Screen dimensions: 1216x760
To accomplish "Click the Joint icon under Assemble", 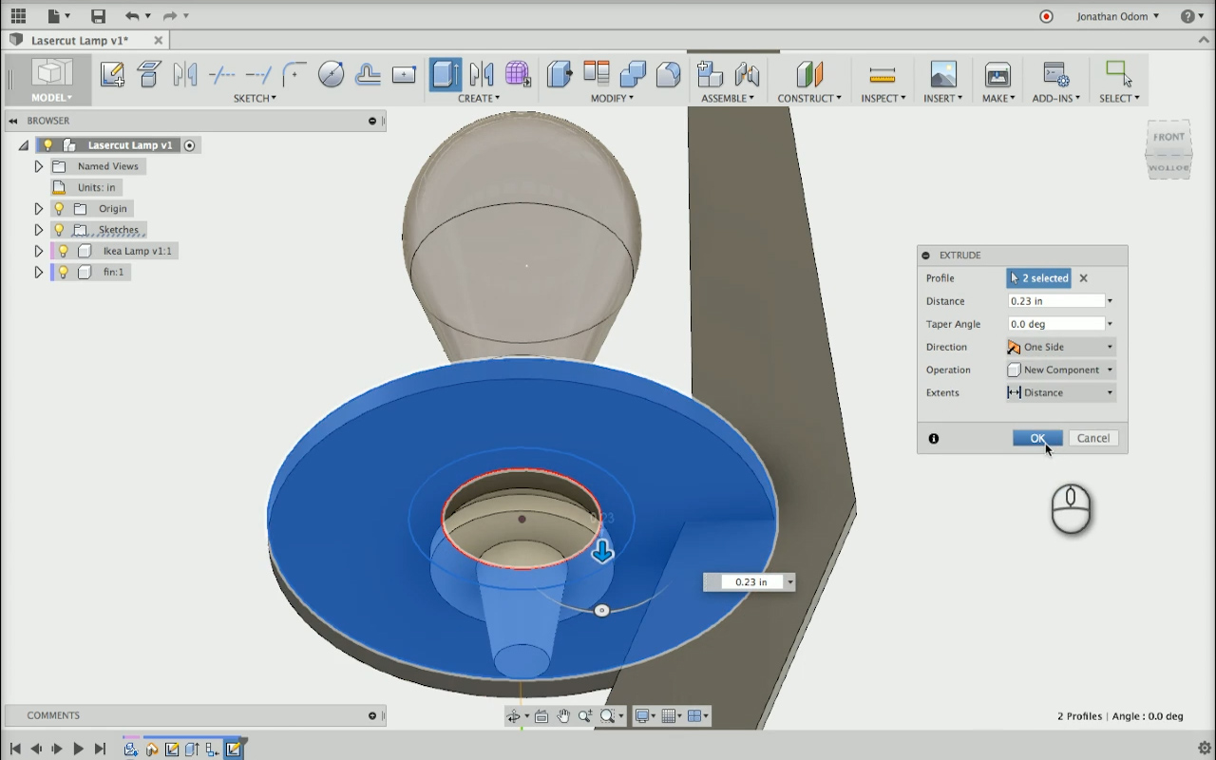I will point(747,74).
